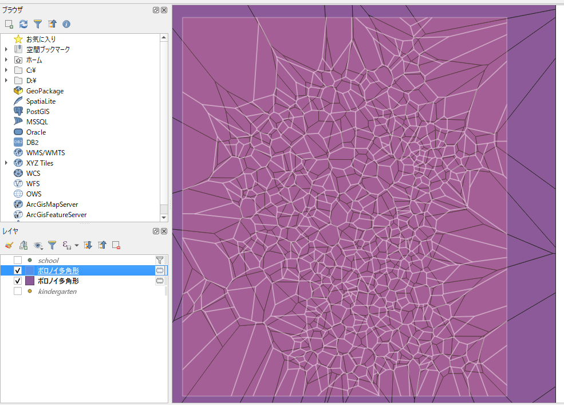
Task: Collapse all layers icon
Action: click(102, 245)
